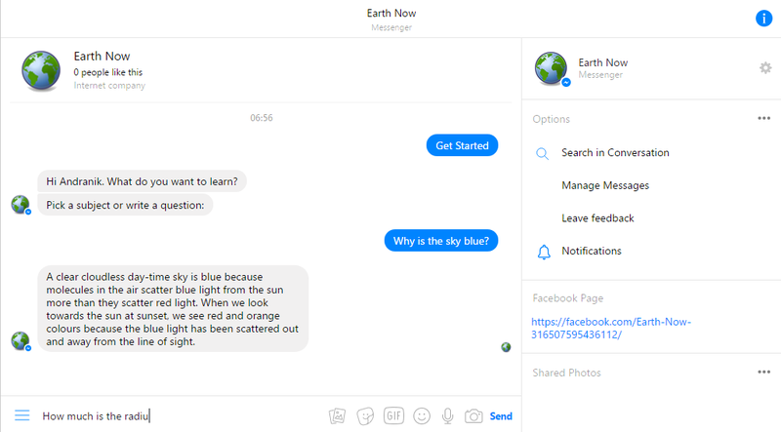Focus the message text input field
Viewport: 781px width, 432px height.
pos(176,415)
